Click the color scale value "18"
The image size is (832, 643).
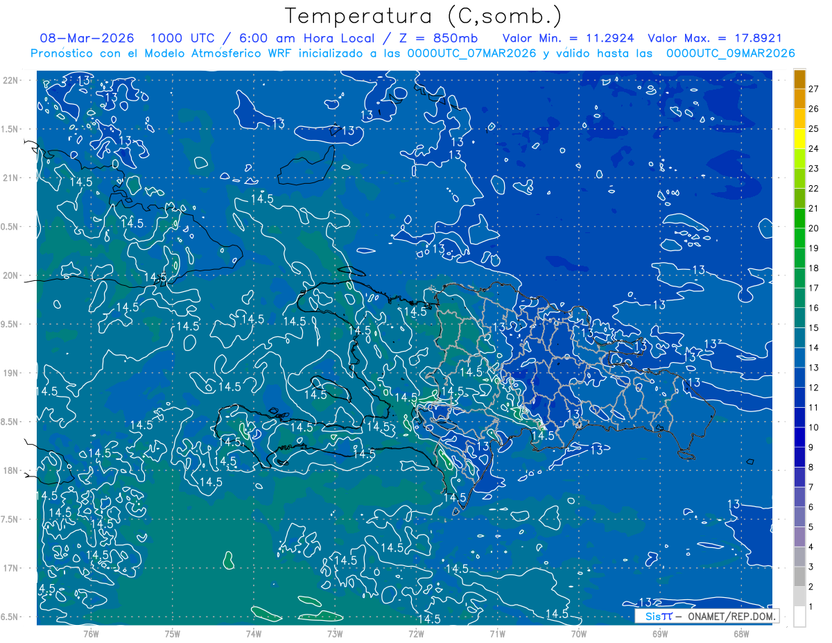[813, 268]
